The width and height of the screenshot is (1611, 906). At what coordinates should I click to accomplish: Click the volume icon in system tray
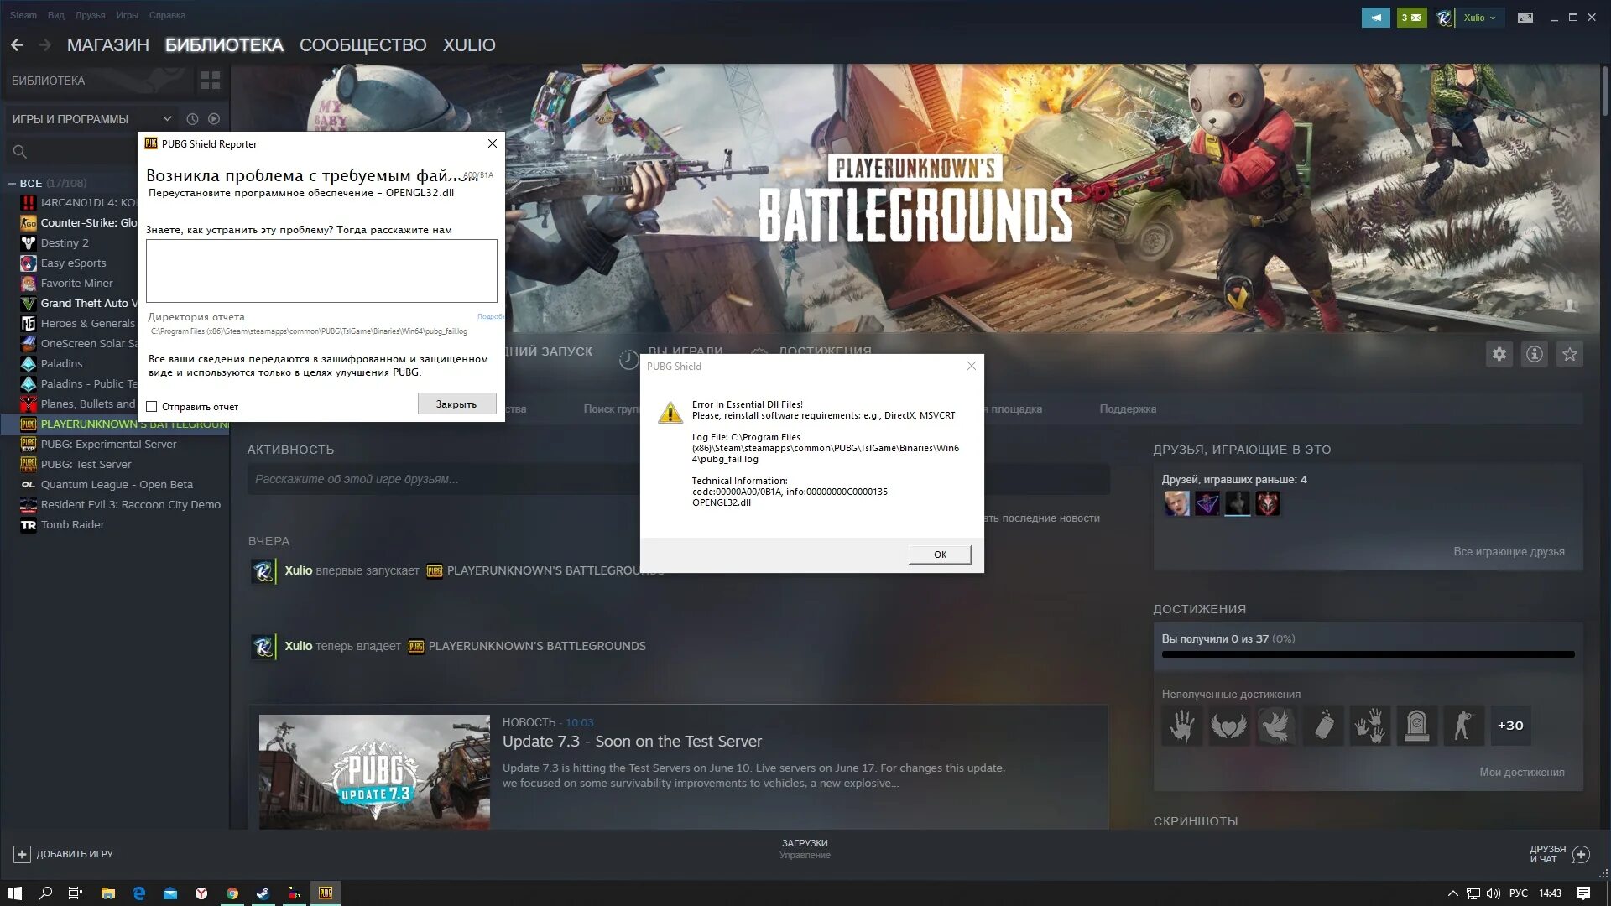1494,893
